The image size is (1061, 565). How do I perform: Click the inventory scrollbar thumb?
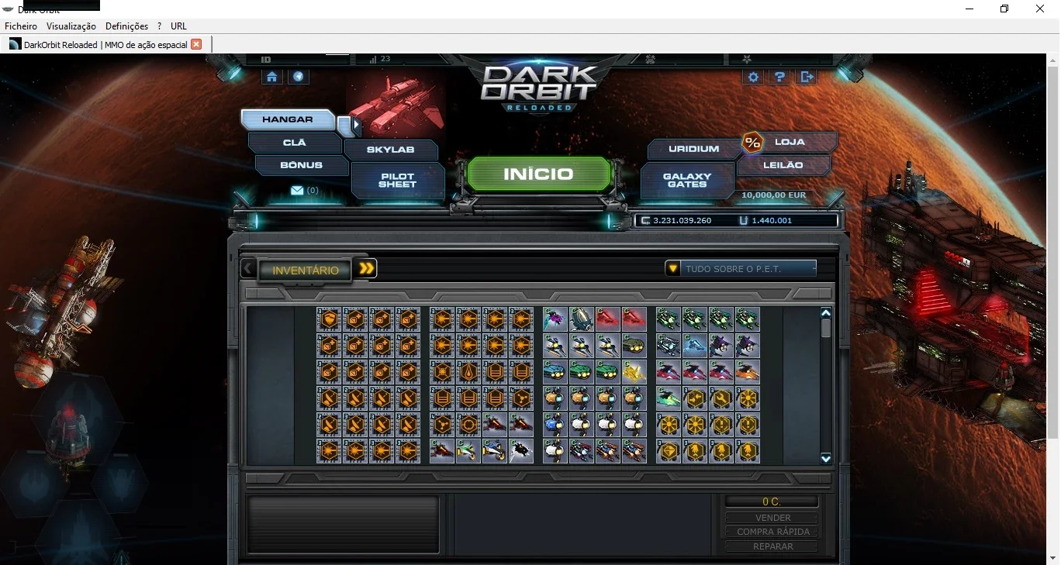pyautogui.click(x=825, y=328)
